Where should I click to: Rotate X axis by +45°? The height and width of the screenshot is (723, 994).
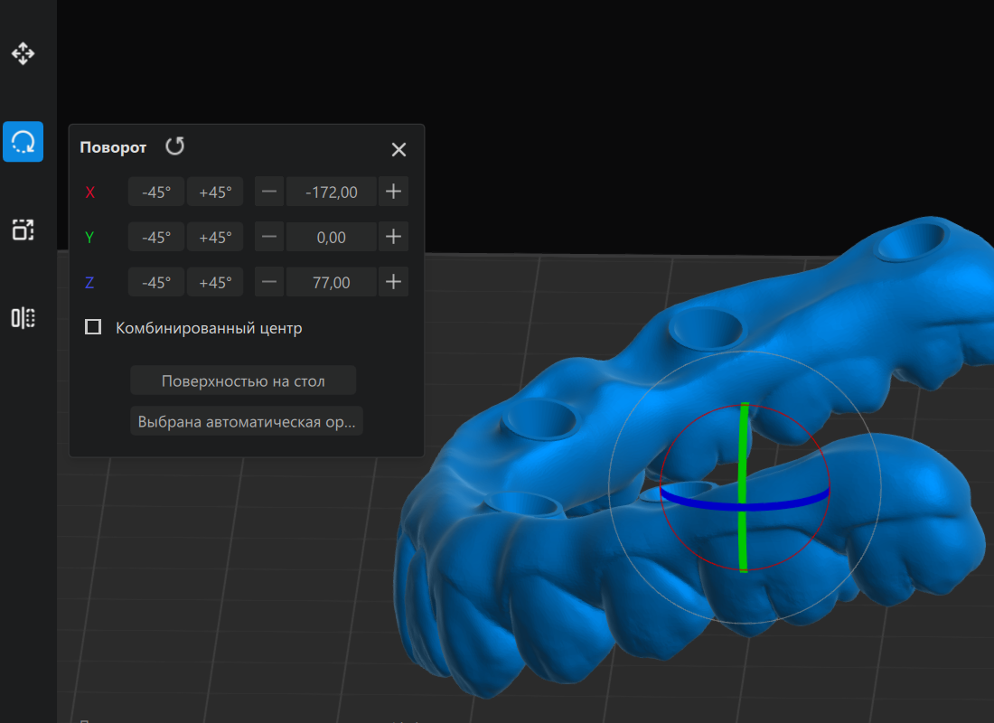tap(215, 192)
